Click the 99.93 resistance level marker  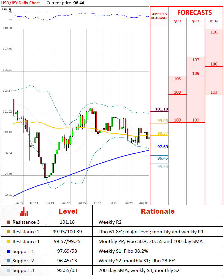163,121
